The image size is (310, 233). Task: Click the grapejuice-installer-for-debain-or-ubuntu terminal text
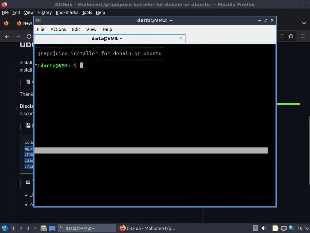(99, 53)
